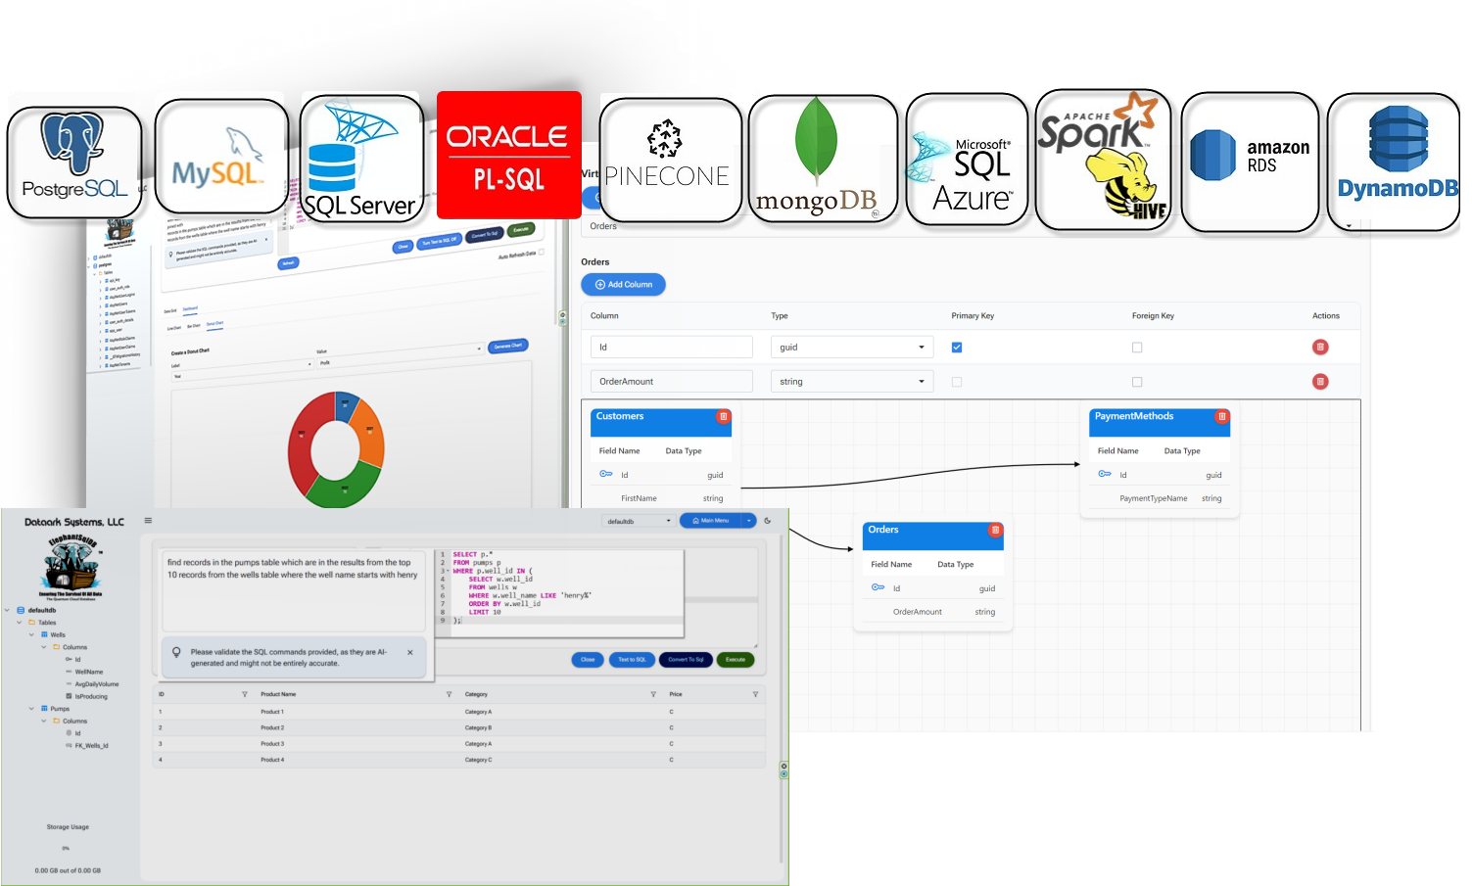Remove the OrderAmount column row
1472x886 pixels.
[x=1320, y=382]
